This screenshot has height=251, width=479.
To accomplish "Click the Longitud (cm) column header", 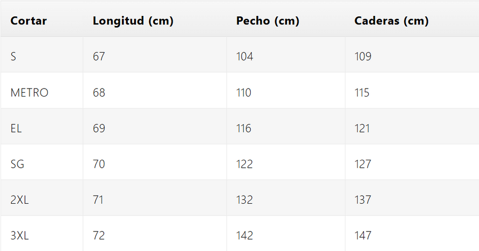I will coord(133,21).
